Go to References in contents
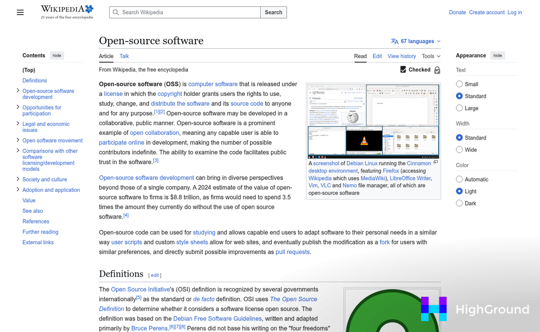Image resolution: width=540 pixels, height=332 pixels. point(36,221)
